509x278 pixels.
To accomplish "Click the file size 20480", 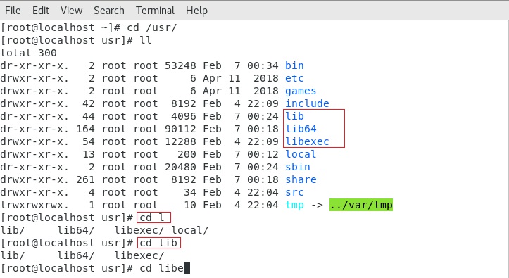I will pos(180,167).
